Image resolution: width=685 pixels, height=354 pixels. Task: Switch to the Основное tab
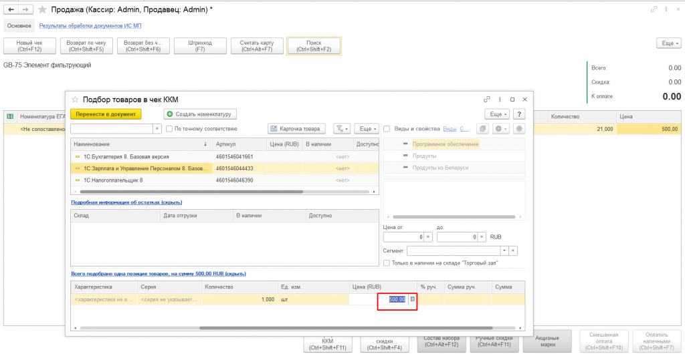pyautogui.click(x=19, y=26)
